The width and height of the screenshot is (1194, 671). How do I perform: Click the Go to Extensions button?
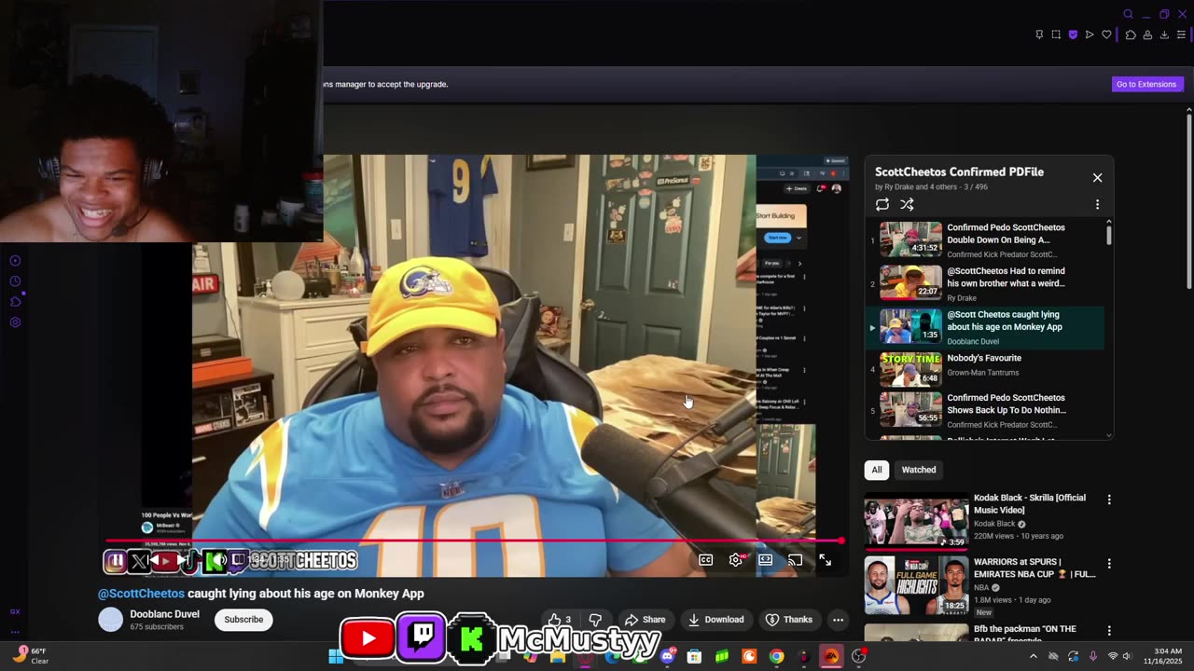(1146, 84)
